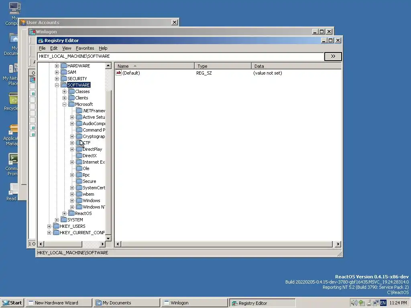Select the ReactOS folder icon
Viewport: 411px width, 308px height.
click(71, 213)
